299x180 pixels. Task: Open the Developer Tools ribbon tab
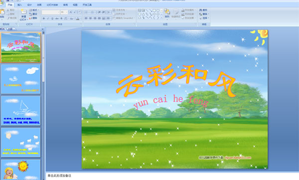[87, 5]
